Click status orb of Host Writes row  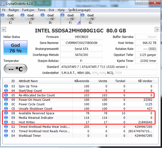pyautogui.click(x=6, y=122)
